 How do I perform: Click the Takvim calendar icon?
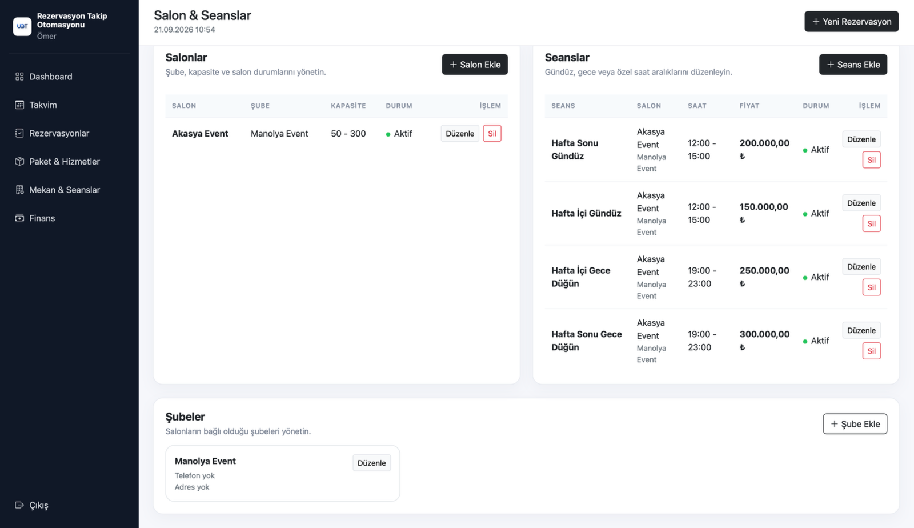[19, 105]
